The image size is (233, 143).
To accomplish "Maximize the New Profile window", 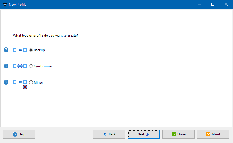I will pos(213,5).
